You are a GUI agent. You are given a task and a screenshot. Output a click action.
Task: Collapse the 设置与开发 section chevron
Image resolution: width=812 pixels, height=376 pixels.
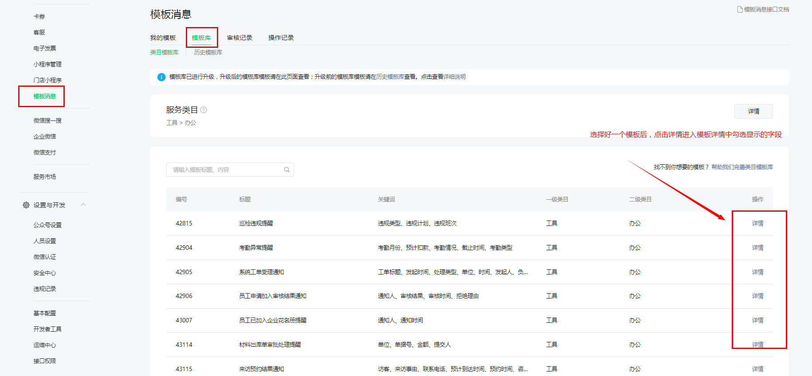(83, 205)
